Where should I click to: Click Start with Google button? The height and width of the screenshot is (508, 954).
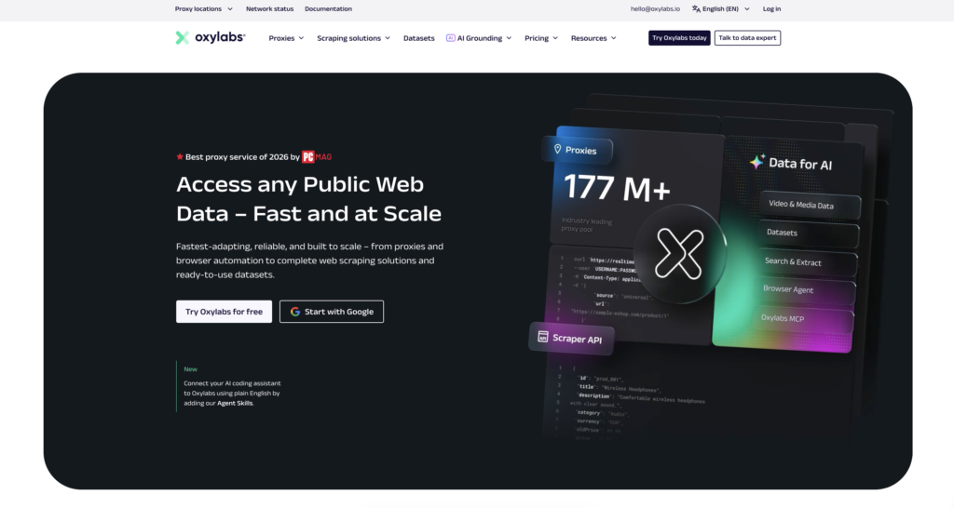tap(332, 312)
